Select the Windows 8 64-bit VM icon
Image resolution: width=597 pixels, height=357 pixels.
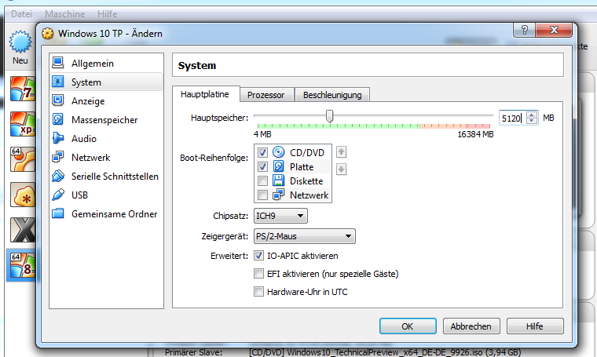[x=23, y=265]
